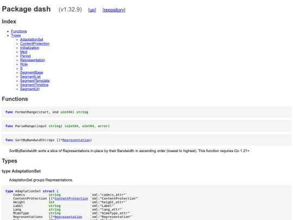Open Period index link
The width and height of the screenshot is (293, 220).
pyautogui.click(x=26, y=56)
